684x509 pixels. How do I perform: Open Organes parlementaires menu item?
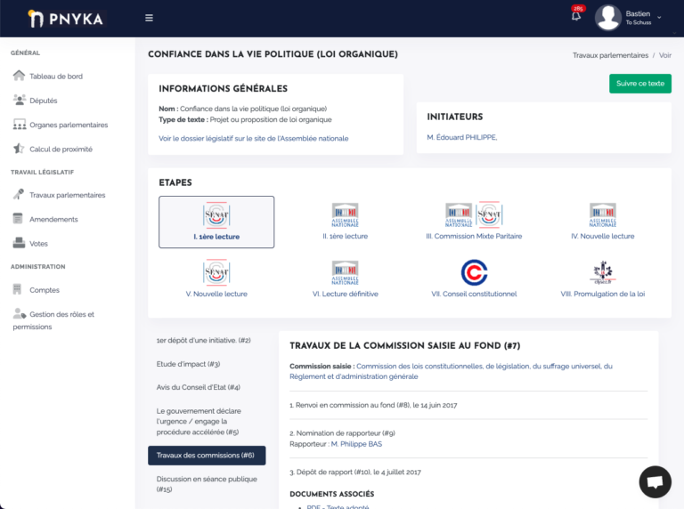69,125
